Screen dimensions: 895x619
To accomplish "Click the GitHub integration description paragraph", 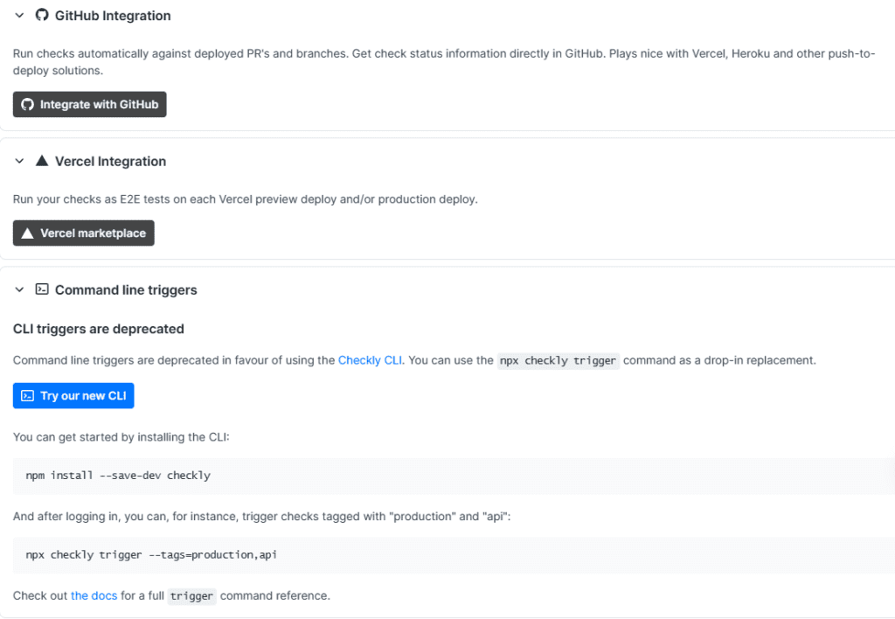I will pyautogui.click(x=444, y=62).
